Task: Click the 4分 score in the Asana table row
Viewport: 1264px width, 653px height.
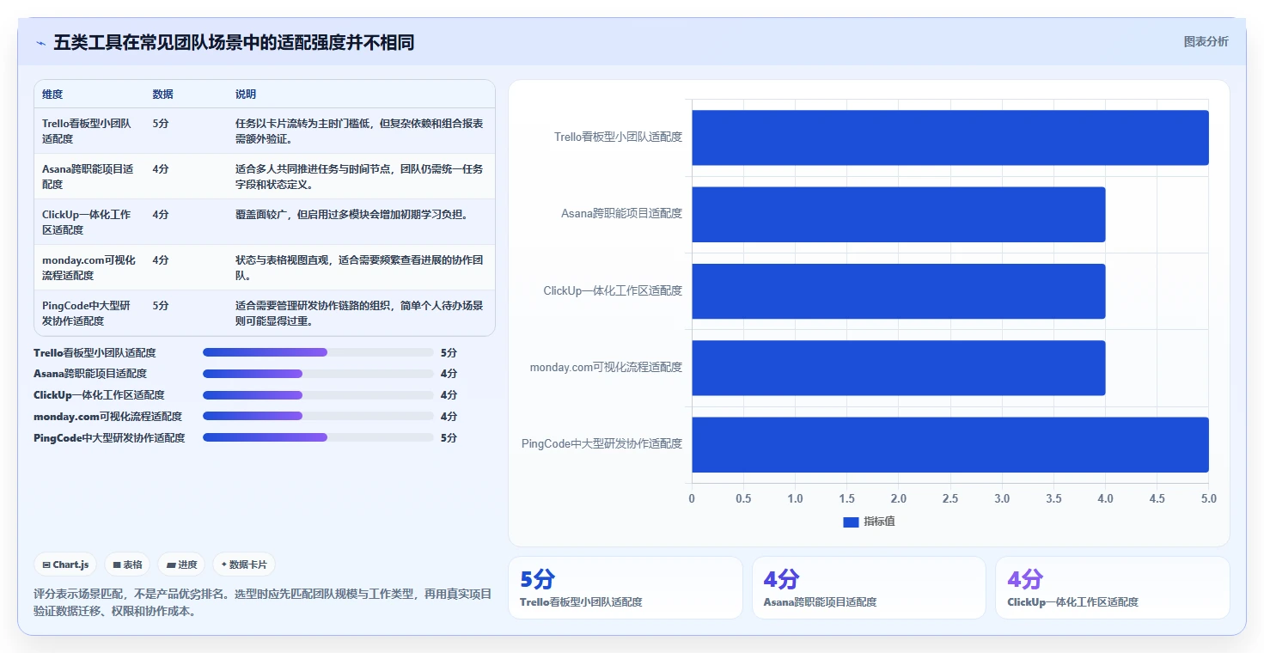Action: pos(161,169)
